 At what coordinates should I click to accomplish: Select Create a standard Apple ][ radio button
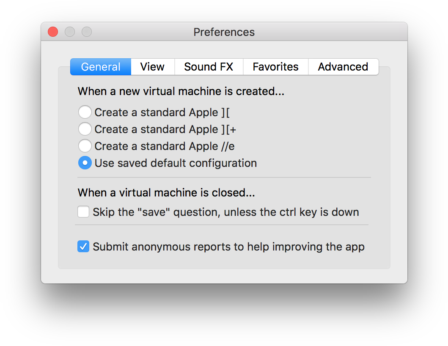coord(85,112)
